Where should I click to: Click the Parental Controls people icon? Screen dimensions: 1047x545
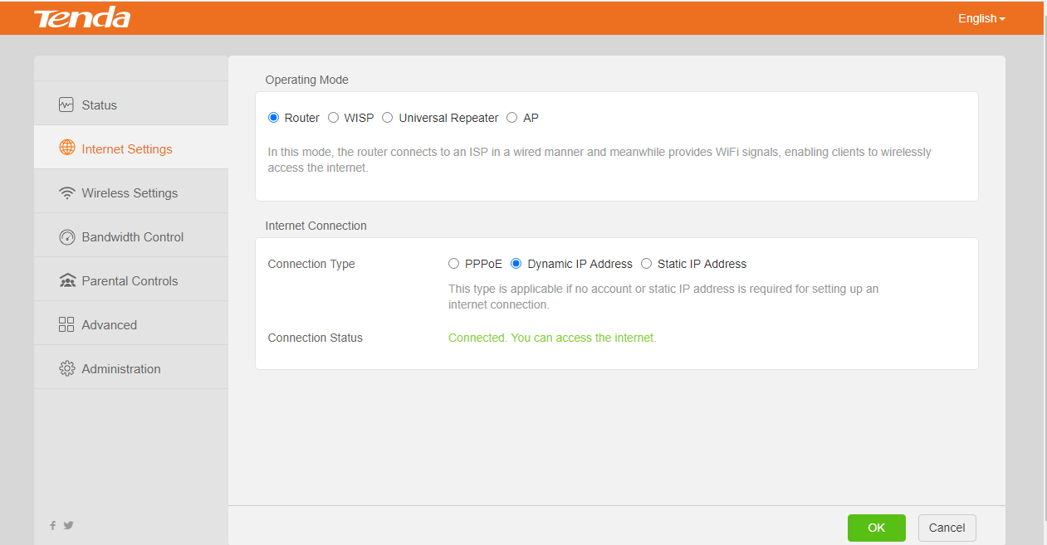[67, 281]
